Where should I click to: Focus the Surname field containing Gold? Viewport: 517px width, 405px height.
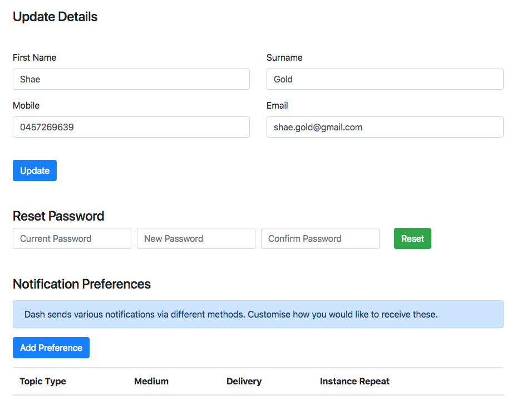[385, 79]
